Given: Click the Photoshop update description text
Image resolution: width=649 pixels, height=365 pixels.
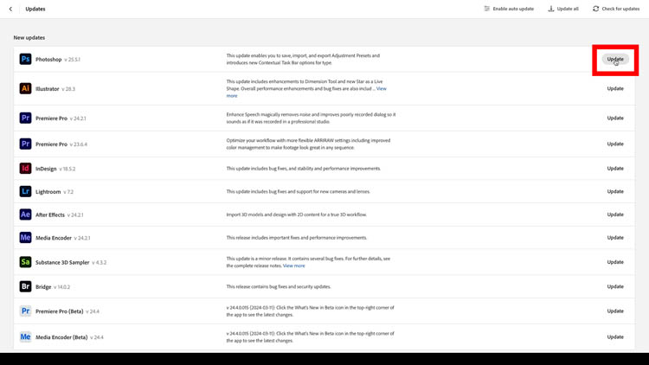Looking at the screenshot, I should (x=303, y=59).
